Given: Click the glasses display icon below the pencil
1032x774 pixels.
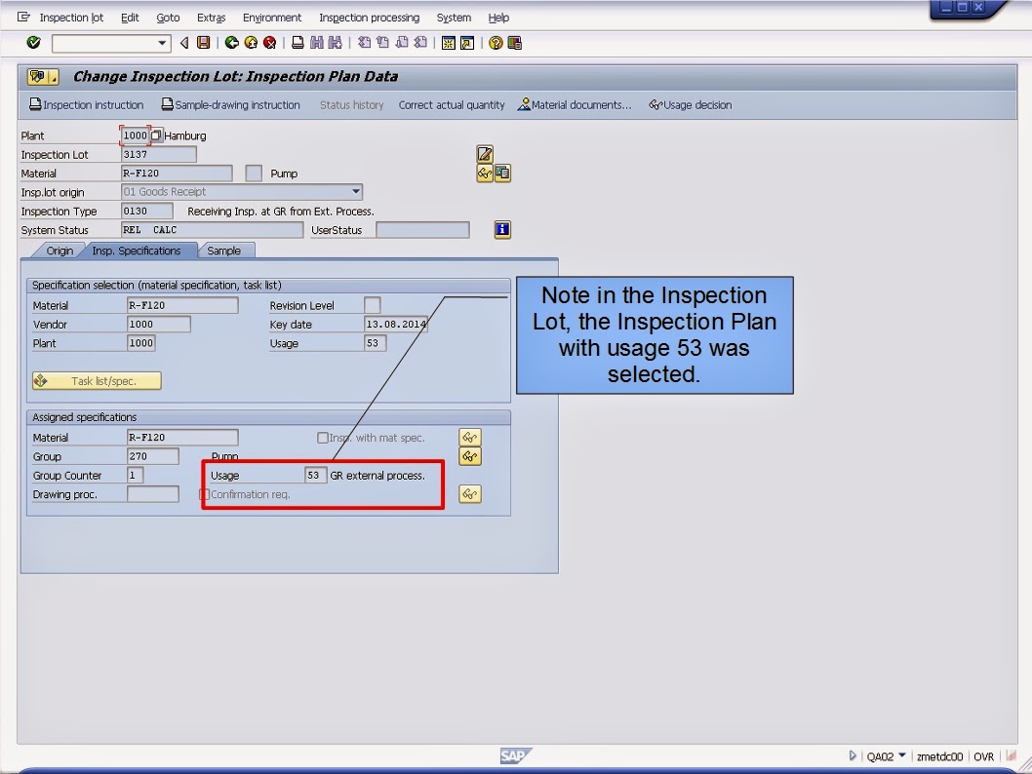Looking at the screenshot, I should [x=483, y=172].
